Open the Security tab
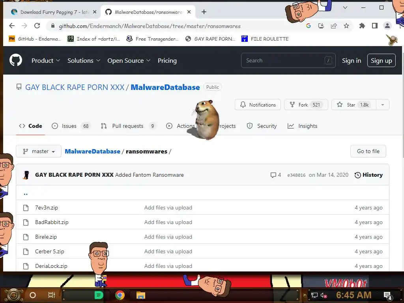 [262, 126]
